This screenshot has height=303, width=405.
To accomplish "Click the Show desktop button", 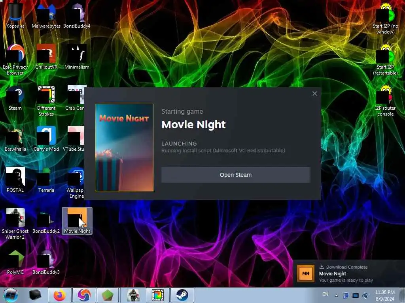I will click(402, 295).
